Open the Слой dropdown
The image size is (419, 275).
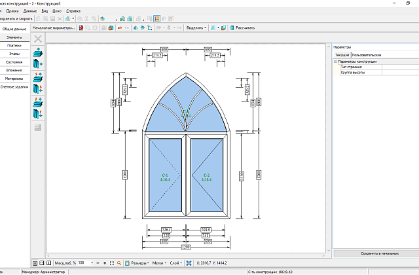coord(176,263)
